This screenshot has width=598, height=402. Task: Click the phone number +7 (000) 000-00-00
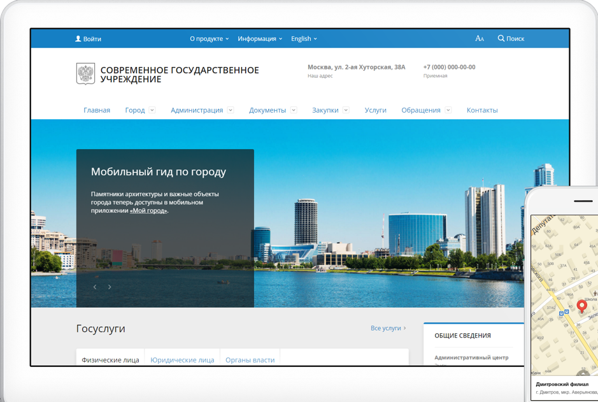pyautogui.click(x=449, y=67)
